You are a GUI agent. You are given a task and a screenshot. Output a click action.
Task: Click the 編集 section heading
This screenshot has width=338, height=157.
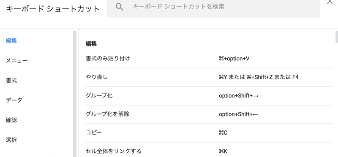[91, 44]
